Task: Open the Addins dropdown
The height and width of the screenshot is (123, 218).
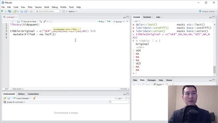Action: 73,11
